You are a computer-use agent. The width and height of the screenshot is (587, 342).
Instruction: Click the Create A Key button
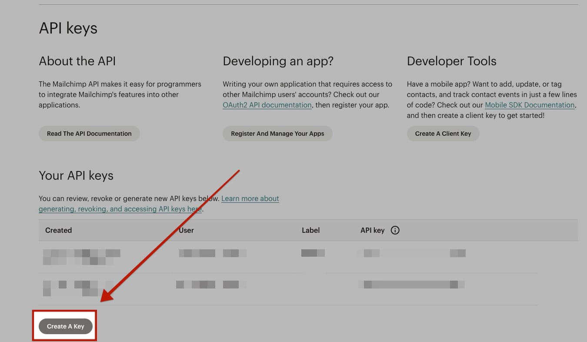65,326
